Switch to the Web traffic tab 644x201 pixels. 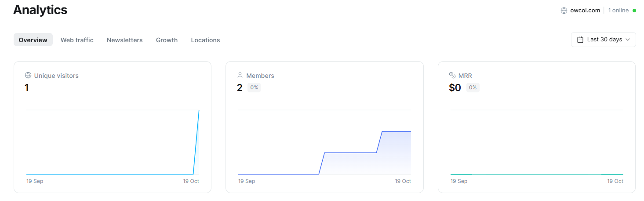(x=77, y=40)
